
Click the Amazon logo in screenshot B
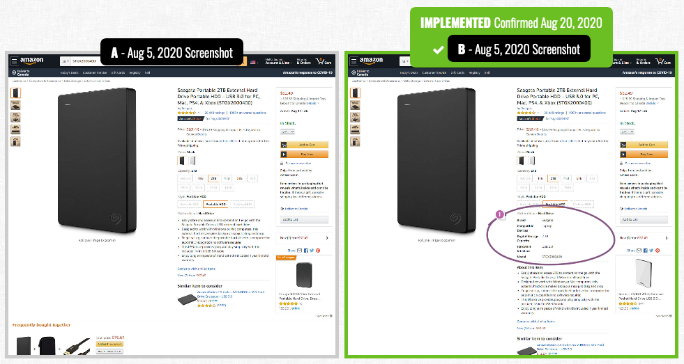click(372, 61)
